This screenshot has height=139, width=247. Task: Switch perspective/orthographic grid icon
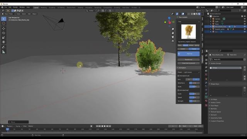[173, 41]
